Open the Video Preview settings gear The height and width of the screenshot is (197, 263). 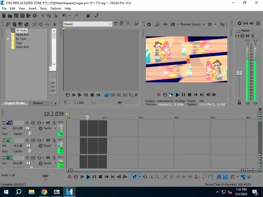(149, 24)
